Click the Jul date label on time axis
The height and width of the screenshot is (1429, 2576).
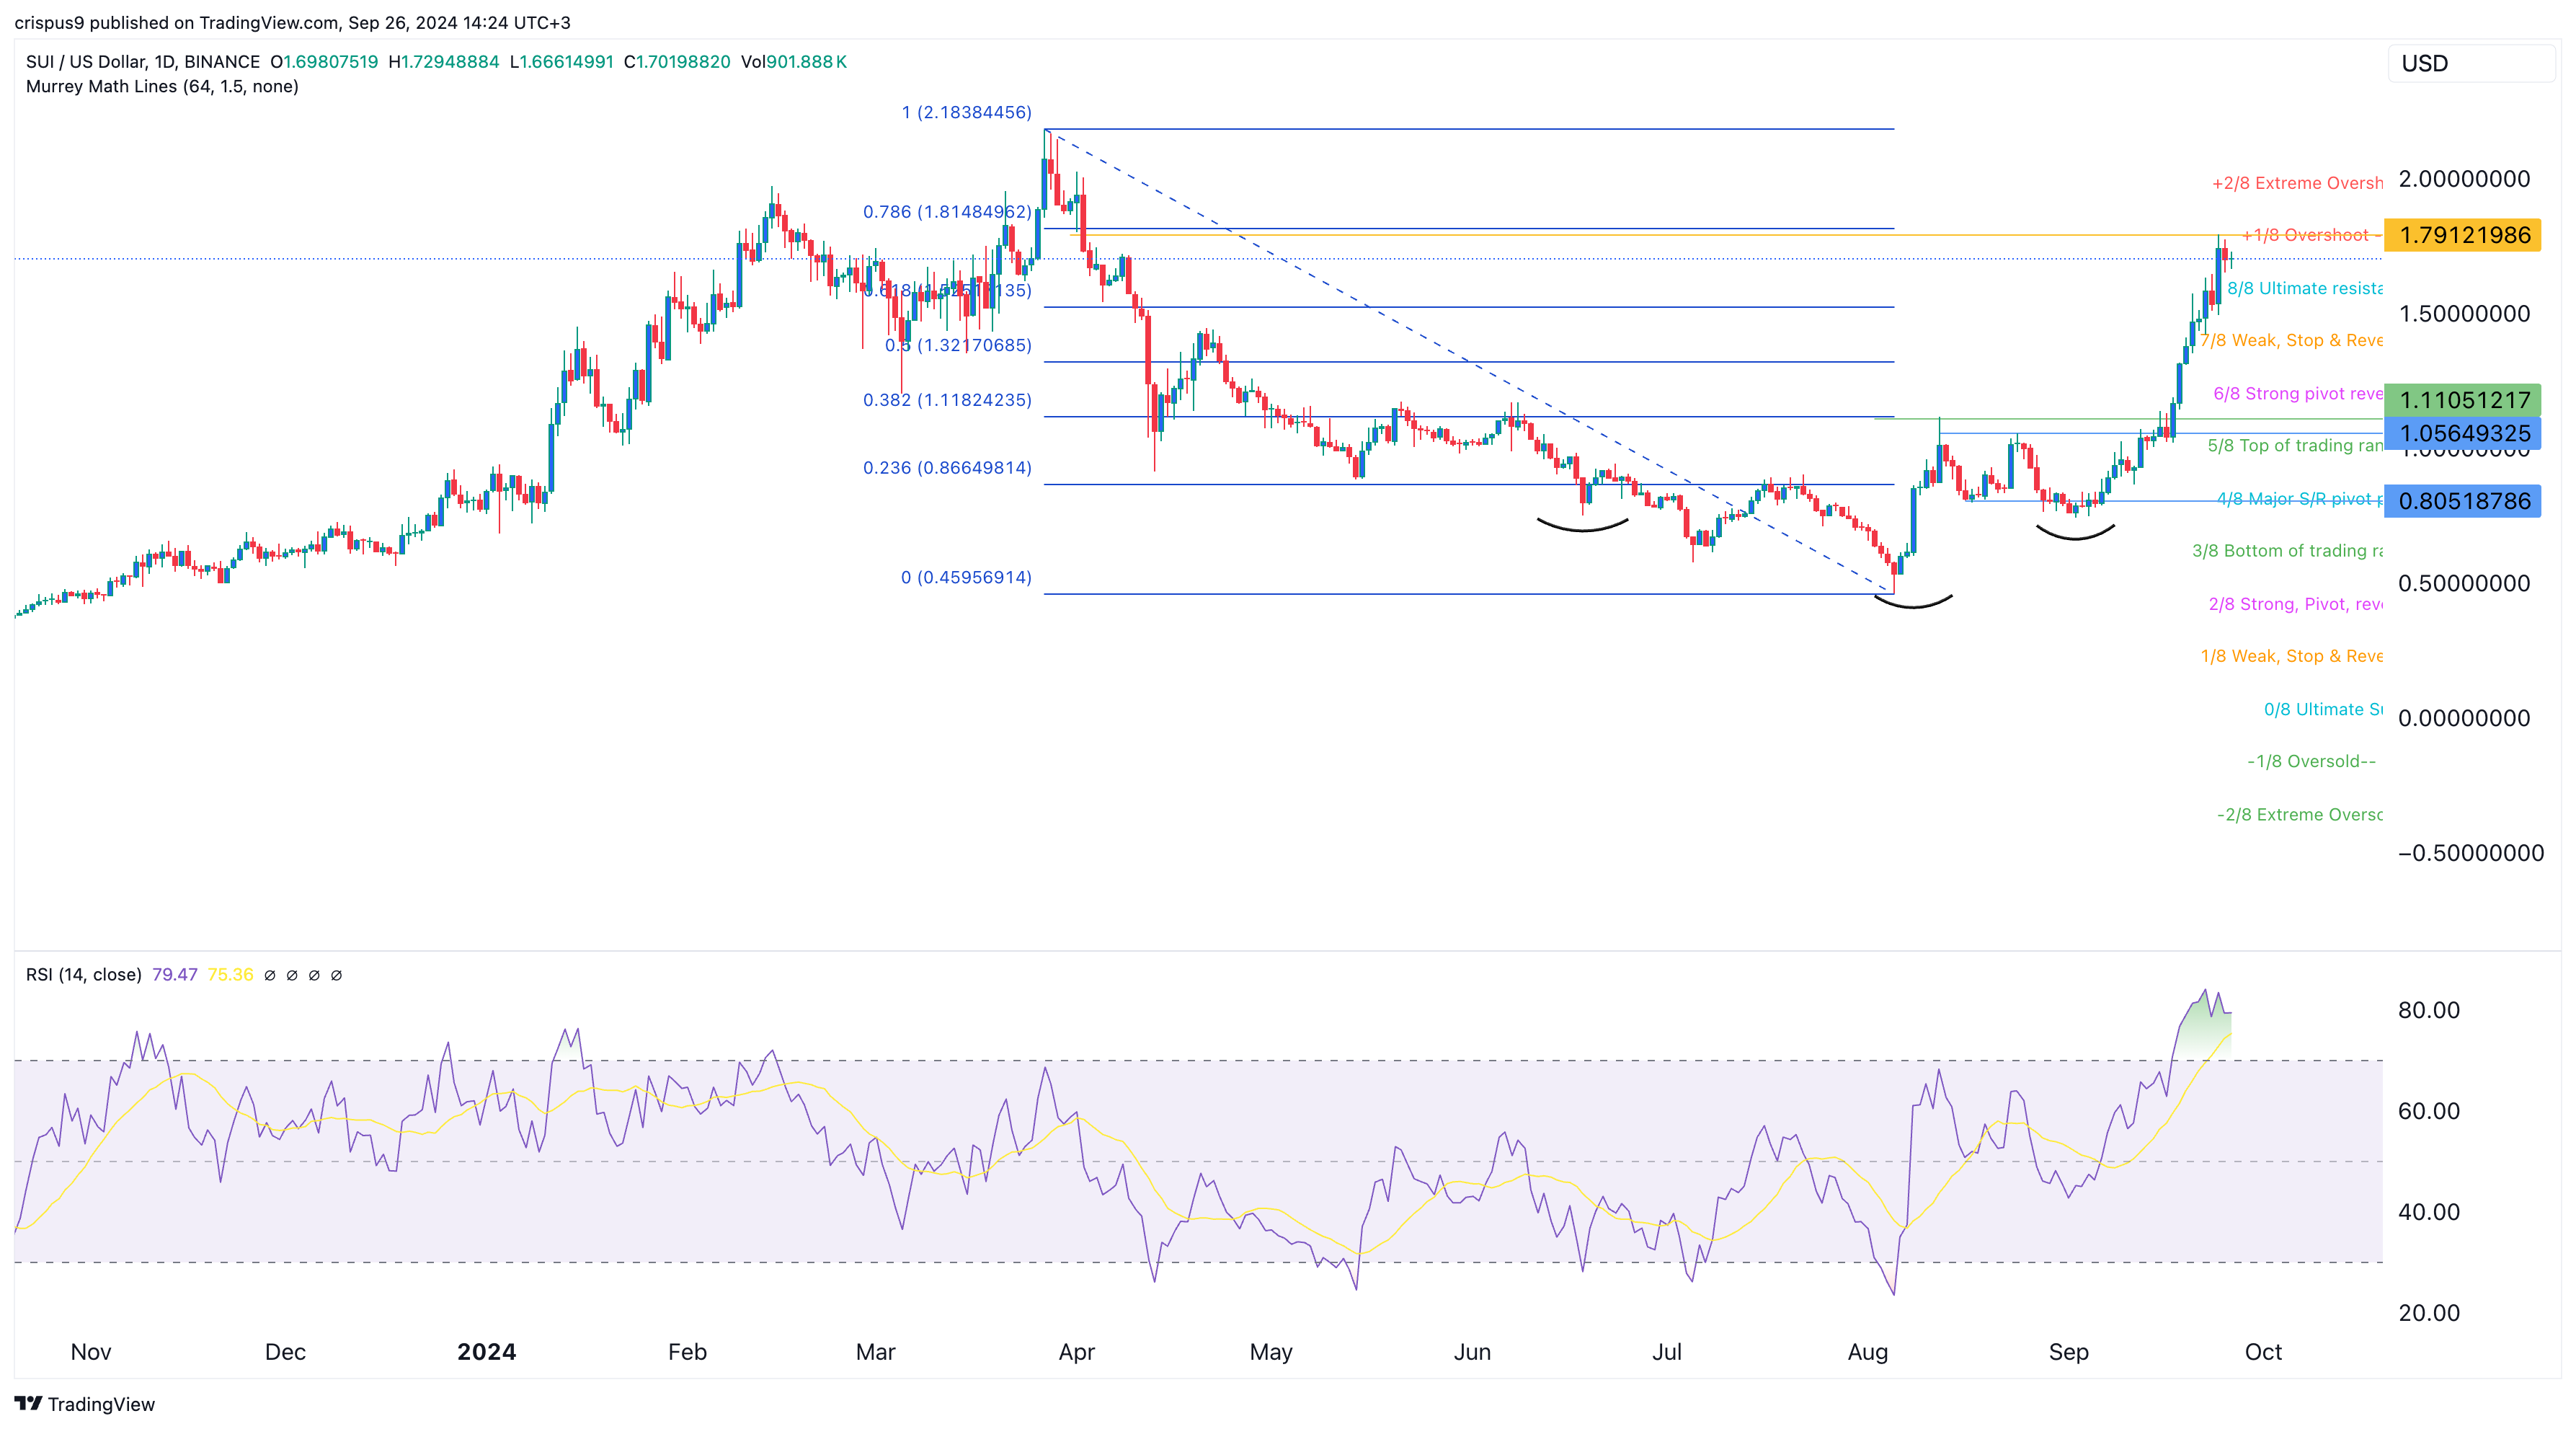tap(1667, 1352)
